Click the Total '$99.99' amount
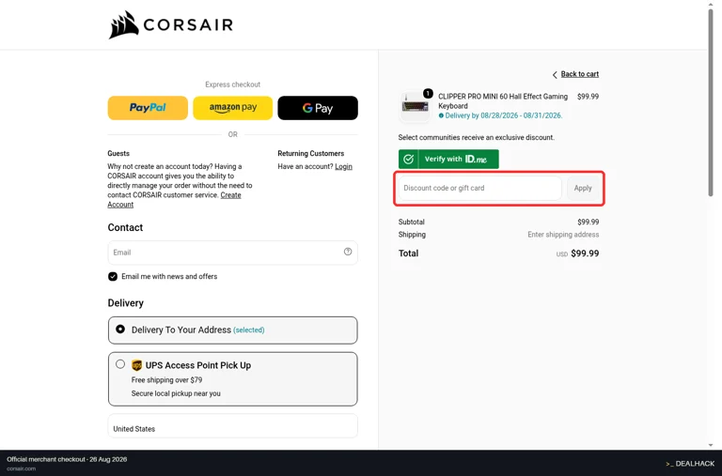Screen dimensions: 722x476 pos(585,253)
